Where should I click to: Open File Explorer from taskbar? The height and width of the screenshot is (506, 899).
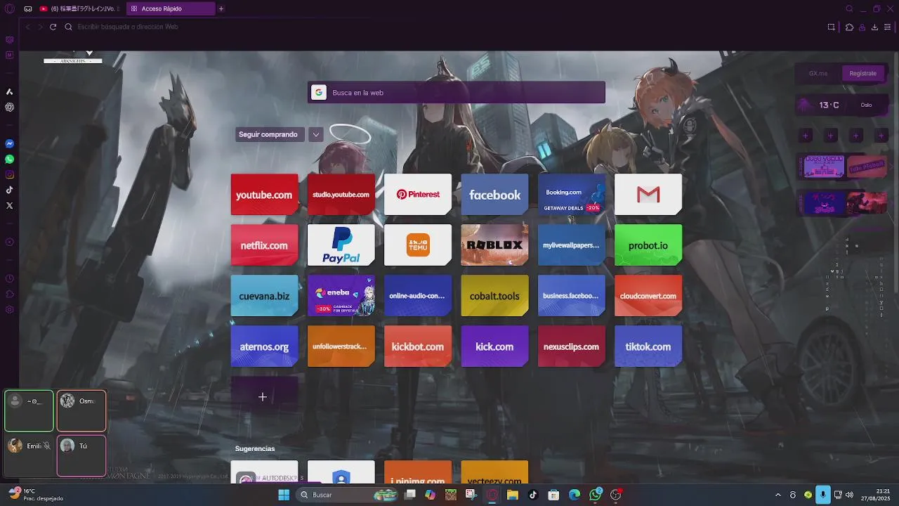(513, 495)
